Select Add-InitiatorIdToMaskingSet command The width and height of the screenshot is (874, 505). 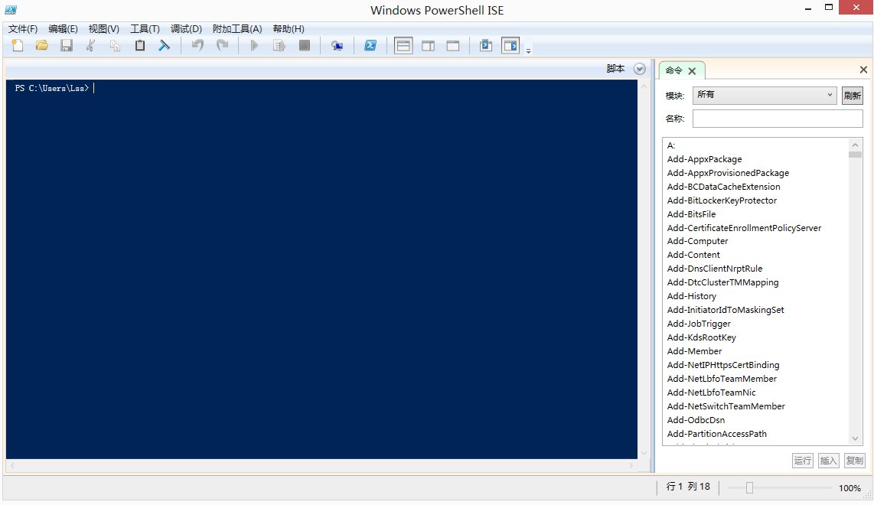point(726,310)
